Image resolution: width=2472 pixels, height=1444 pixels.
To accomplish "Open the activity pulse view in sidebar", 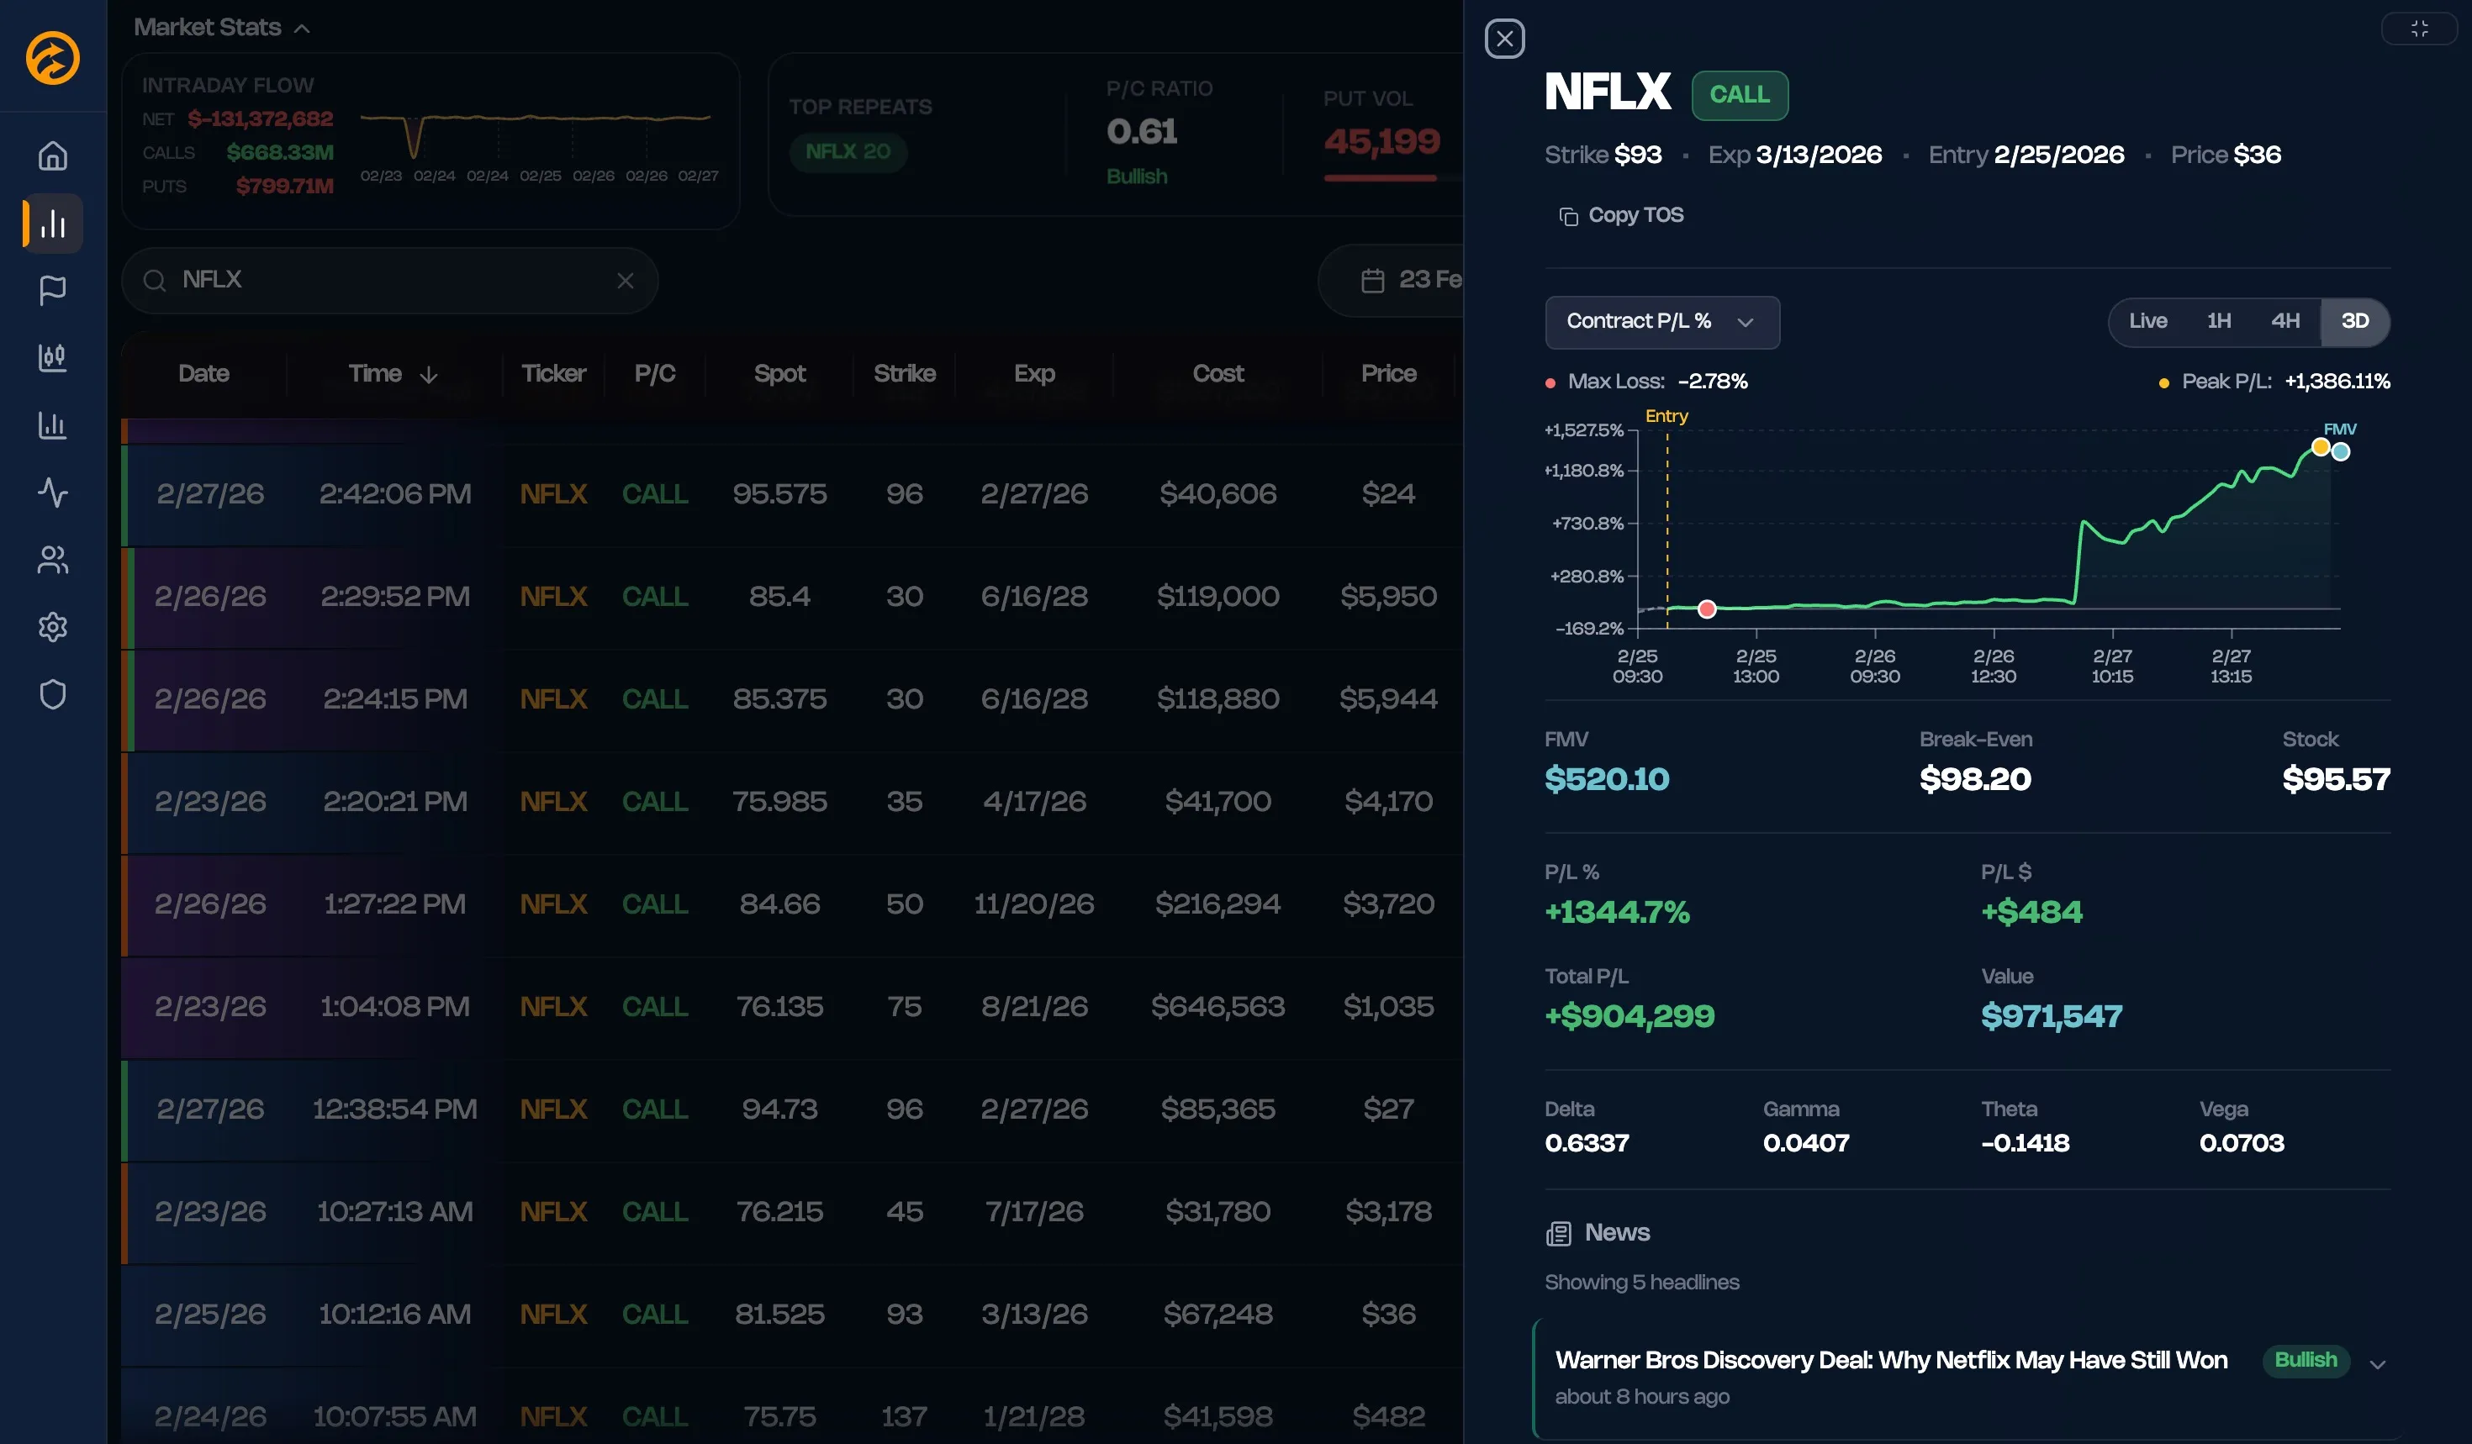I will (51, 493).
